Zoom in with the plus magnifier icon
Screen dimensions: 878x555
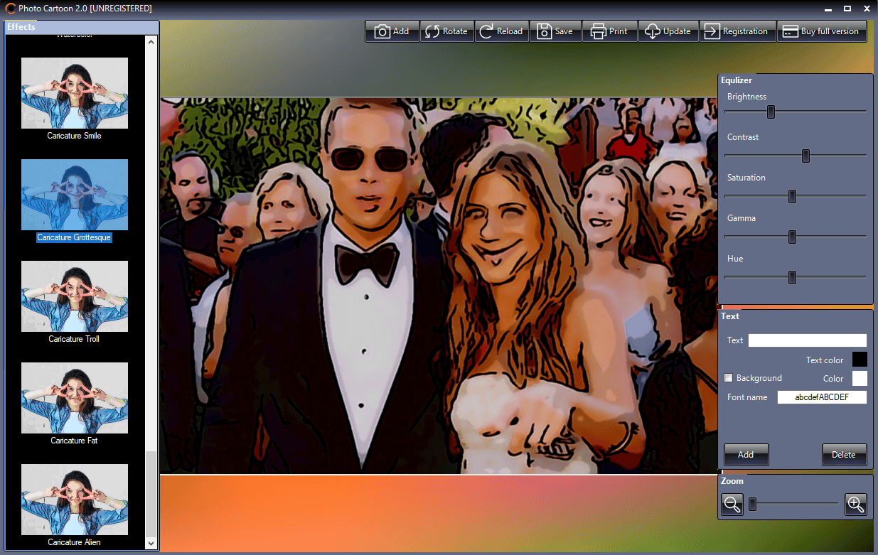[856, 505]
